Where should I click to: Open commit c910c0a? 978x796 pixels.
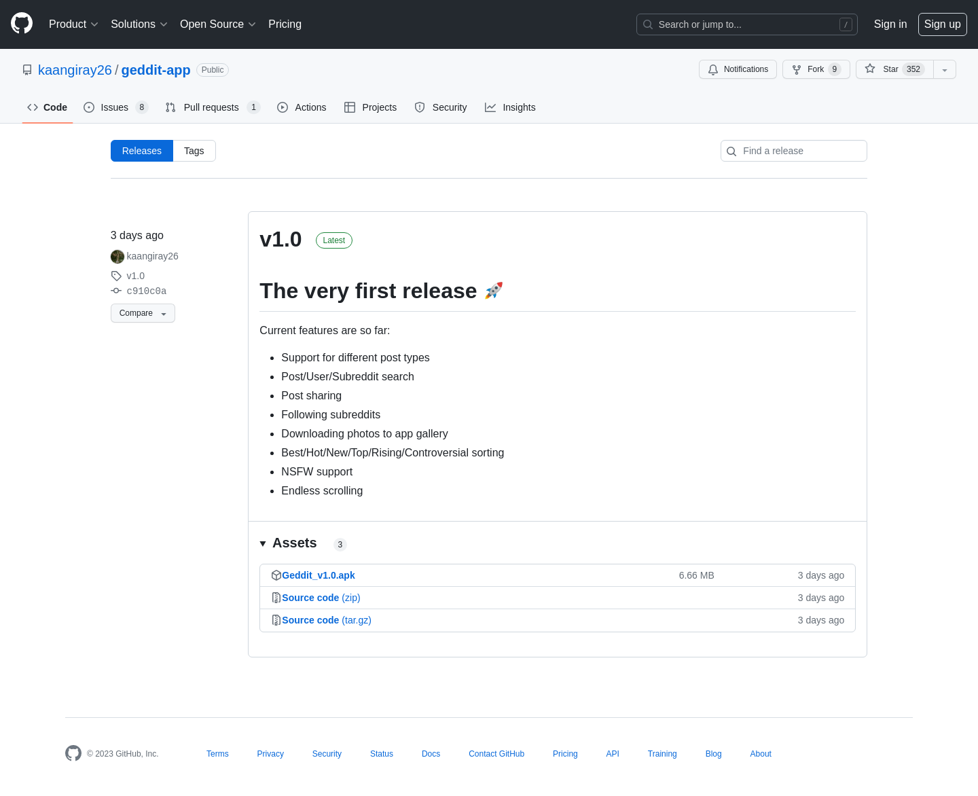(146, 291)
